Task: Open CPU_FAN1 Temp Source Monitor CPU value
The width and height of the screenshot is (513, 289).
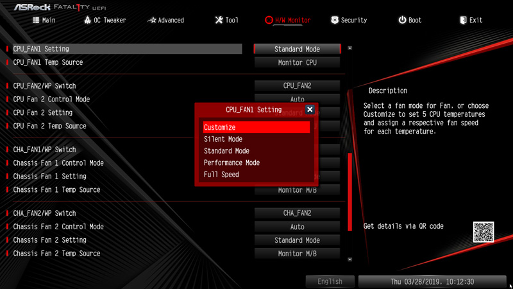Action: 297,62
